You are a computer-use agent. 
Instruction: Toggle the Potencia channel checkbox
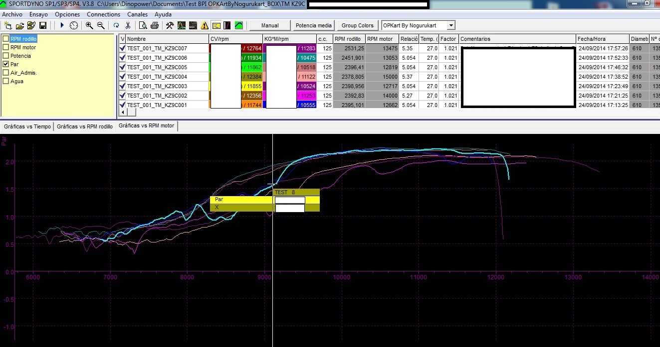click(x=6, y=56)
